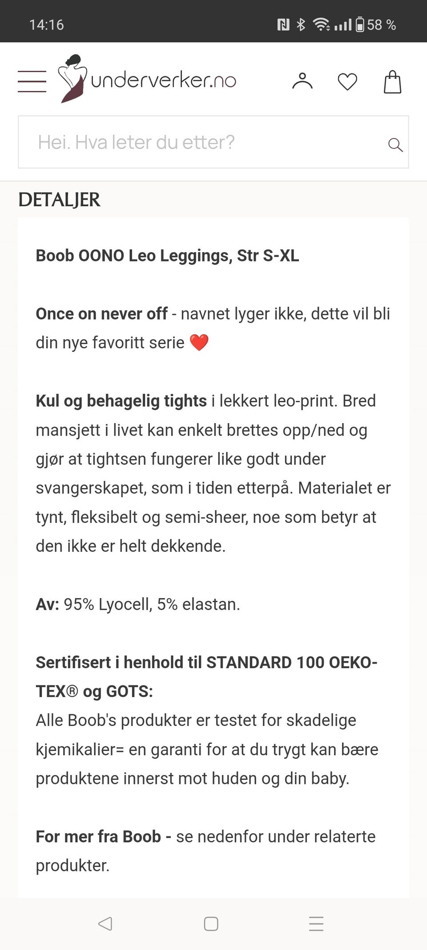The image size is (427, 950).
Task: Focus the 'Hei. Hva leter du etter?' search field
Action: 200,142
